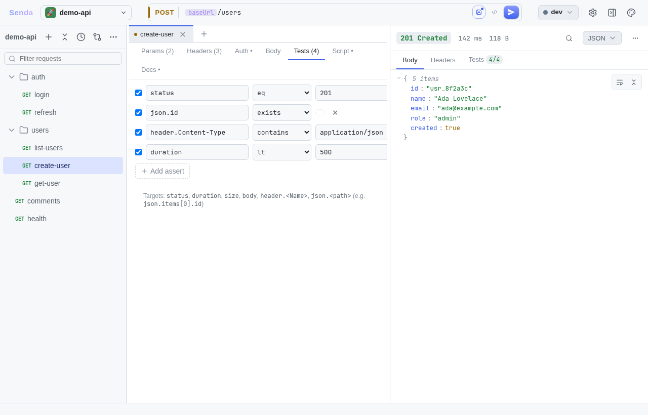
Task: Open the code snippet generator icon
Action: pyautogui.click(x=495, y=12)
